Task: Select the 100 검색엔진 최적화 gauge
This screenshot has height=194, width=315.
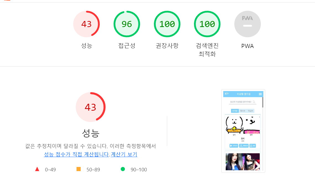Action: coord(207,24)
